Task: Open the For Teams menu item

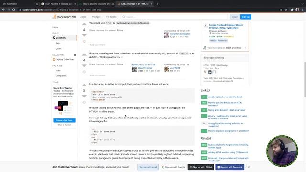Action: (111, 17)
